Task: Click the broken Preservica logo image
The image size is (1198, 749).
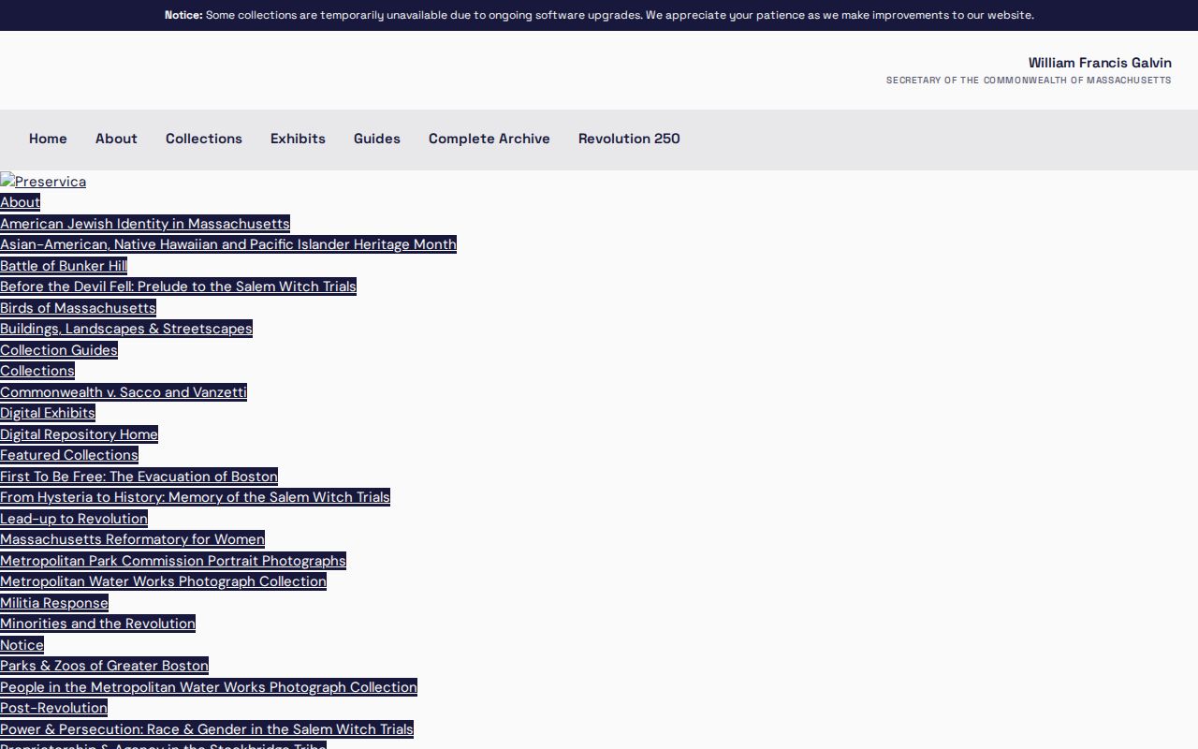Action: click(x=43, y=182)
